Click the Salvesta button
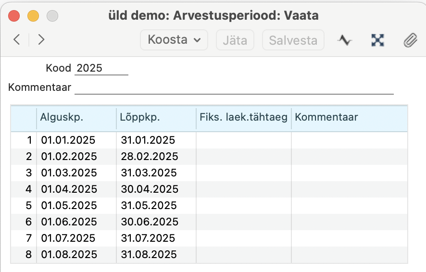The width and height of the screenshot is (426, 272). tap(293, 40)
